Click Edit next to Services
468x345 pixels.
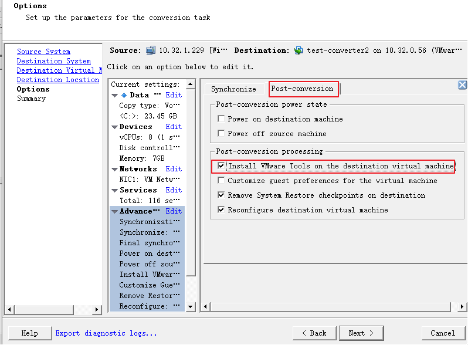click(x=174, y=190)
